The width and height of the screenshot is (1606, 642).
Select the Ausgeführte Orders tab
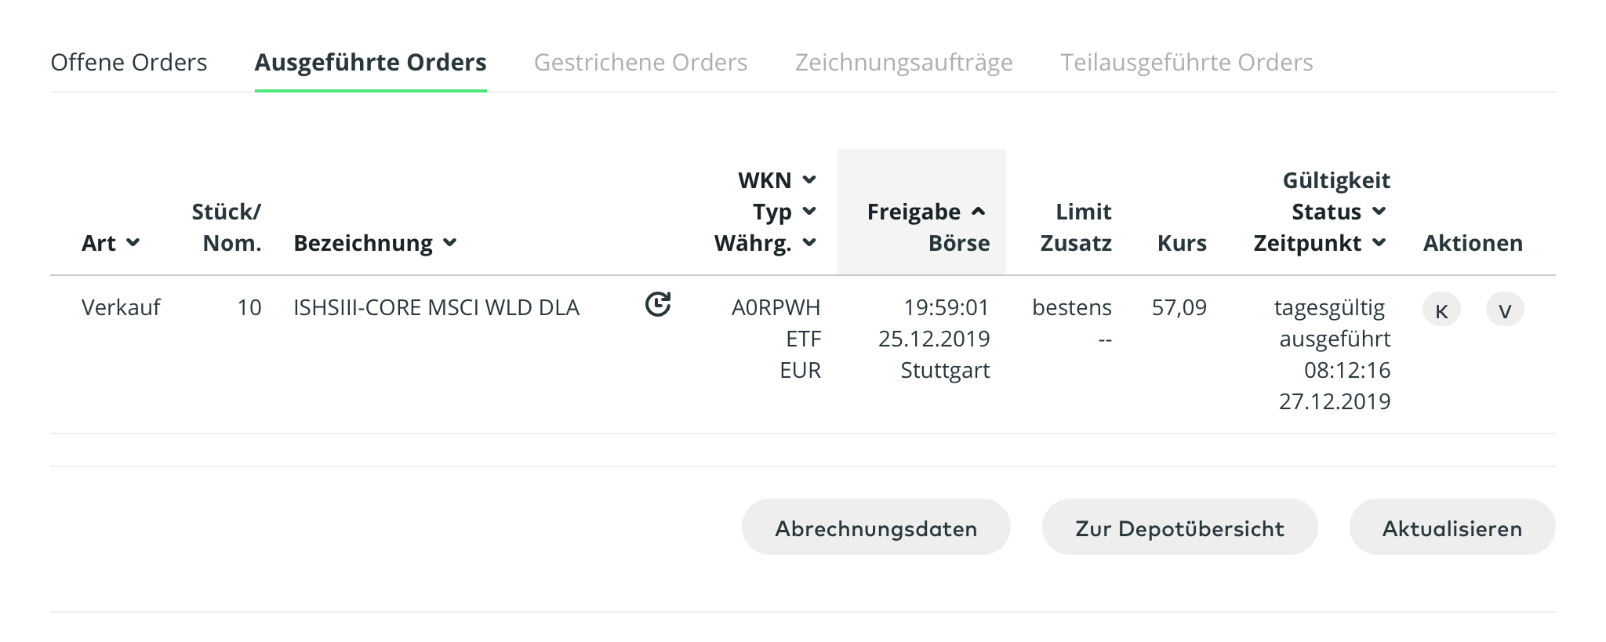(370, 63)
